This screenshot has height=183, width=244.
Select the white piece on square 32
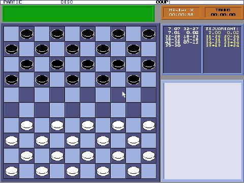57,126
